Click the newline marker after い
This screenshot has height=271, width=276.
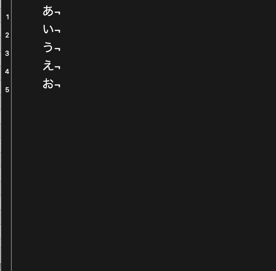coord(57,31)
